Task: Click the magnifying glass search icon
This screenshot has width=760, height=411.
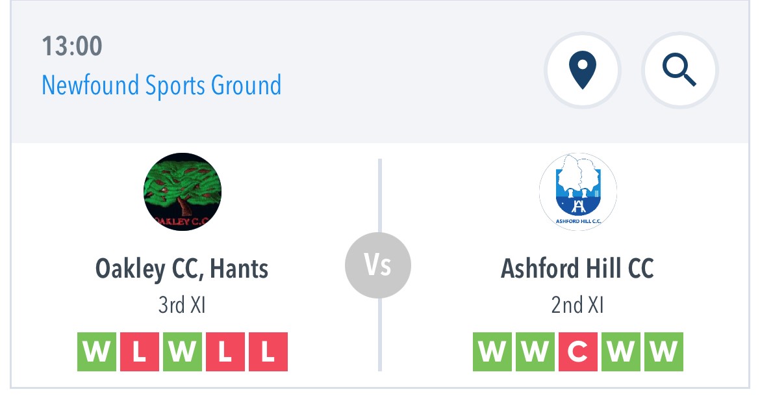Action: pyautogui.click(x=679, y=70)
